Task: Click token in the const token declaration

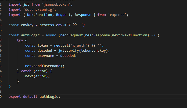Action: [x=43, y=46]
